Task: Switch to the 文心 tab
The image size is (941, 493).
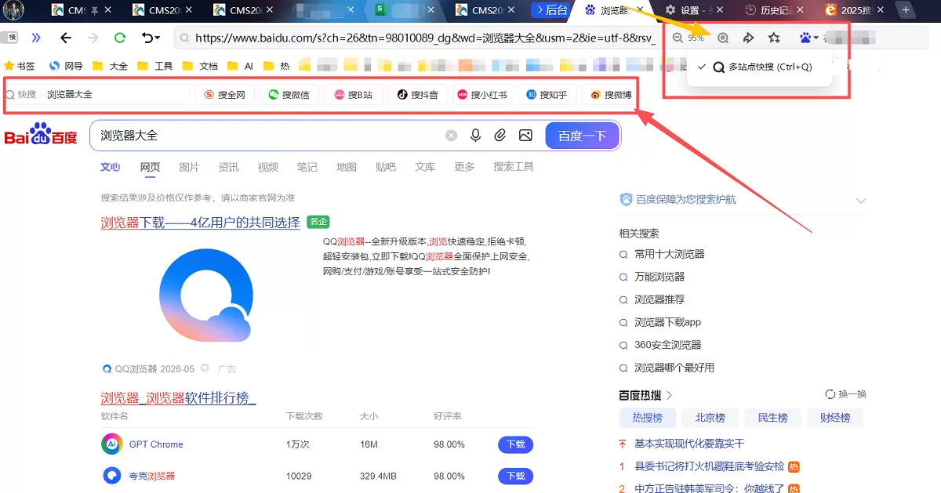Action: click(111, 167)
